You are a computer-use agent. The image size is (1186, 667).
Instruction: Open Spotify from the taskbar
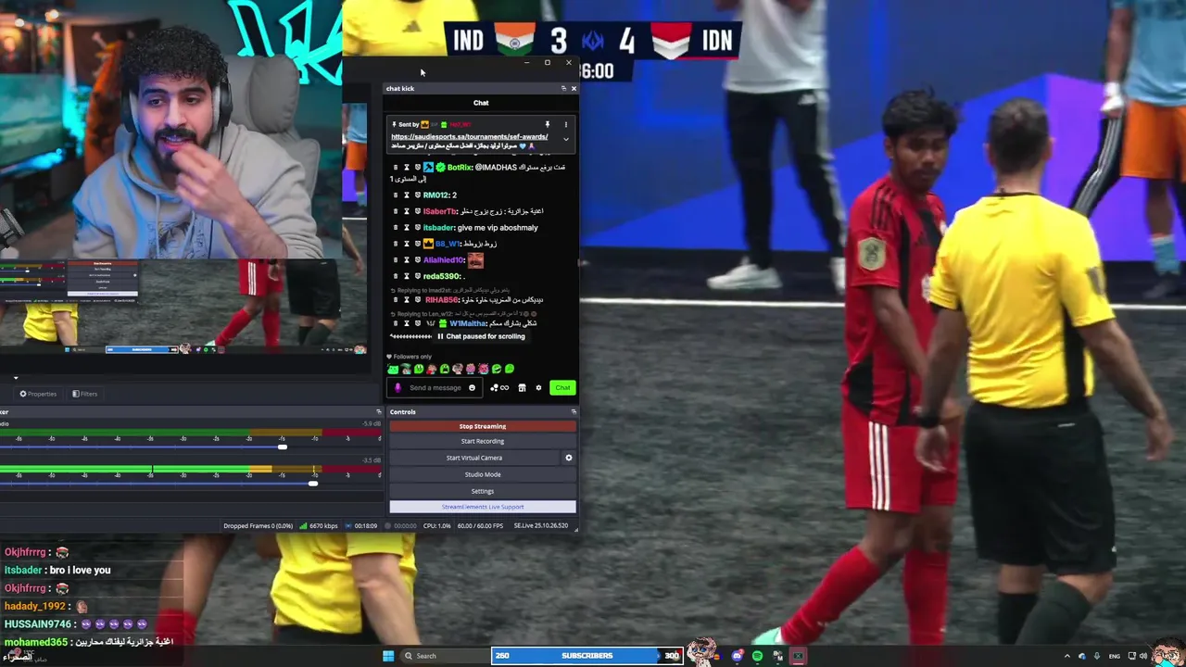point(757,656)
